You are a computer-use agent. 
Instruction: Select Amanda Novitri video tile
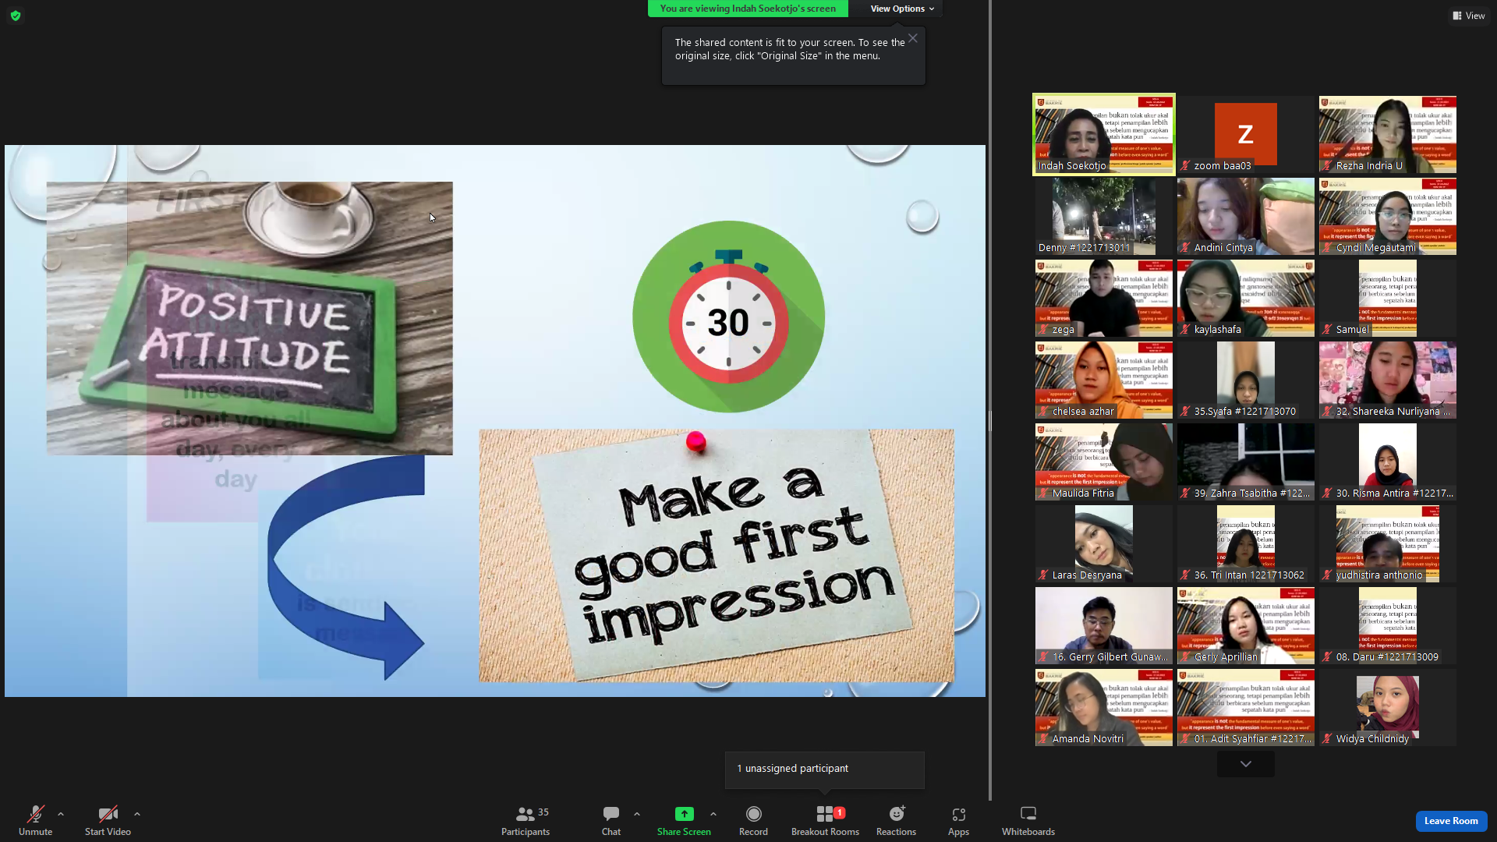1103,707
